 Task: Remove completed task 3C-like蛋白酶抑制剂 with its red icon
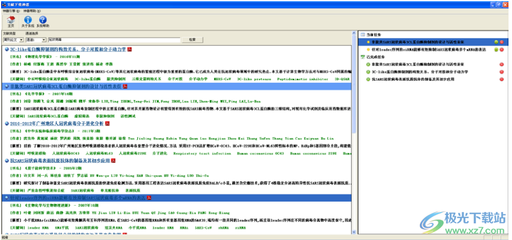tap(502, 72)
